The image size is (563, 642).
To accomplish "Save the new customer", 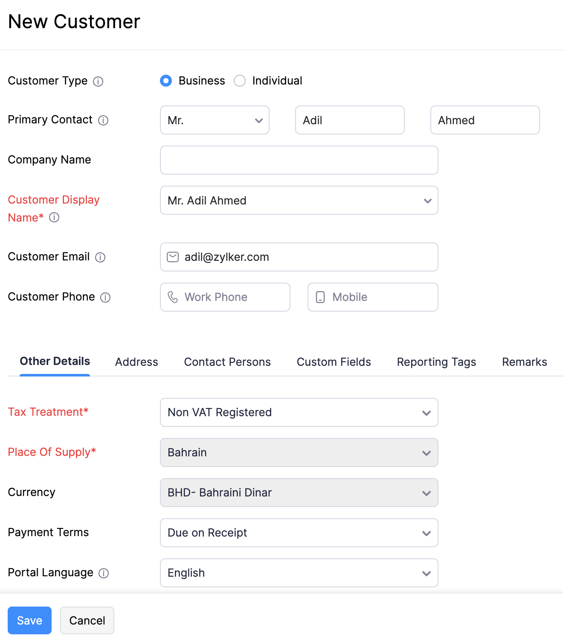I will pyautogui.click(x=29, y=620).
